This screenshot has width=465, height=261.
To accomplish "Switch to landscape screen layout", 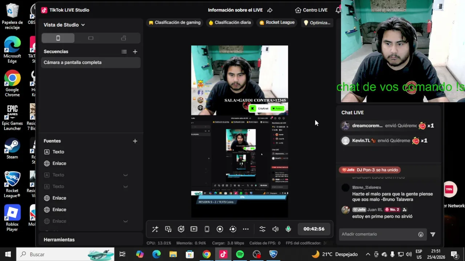I will [x=91, y=38].
